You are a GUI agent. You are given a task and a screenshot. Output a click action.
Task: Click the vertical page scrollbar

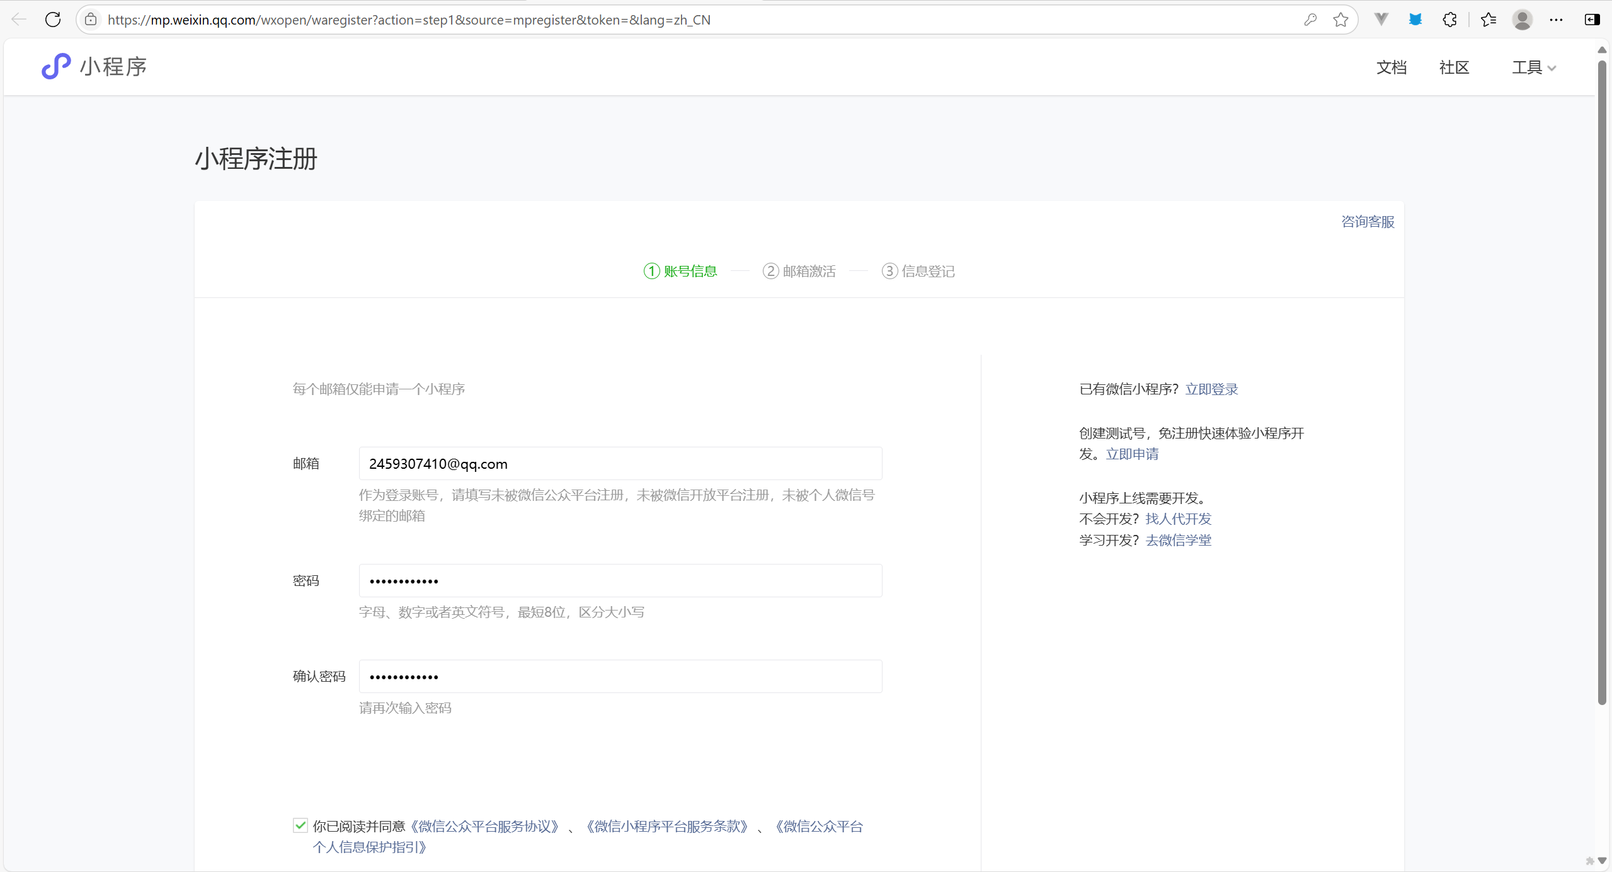[x=1602, y=378]
